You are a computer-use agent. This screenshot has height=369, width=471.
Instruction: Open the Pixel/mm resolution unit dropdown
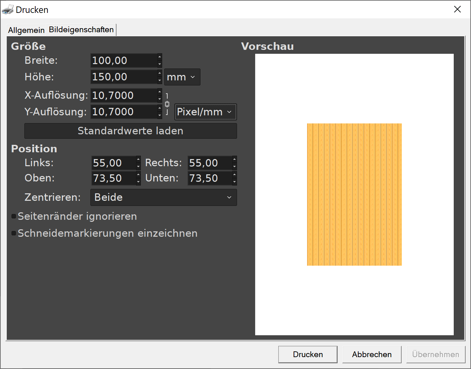206,112
